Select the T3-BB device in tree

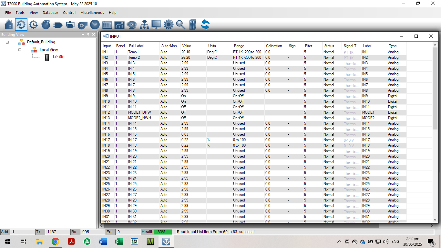pyautogui.click(x=58, y=57)
